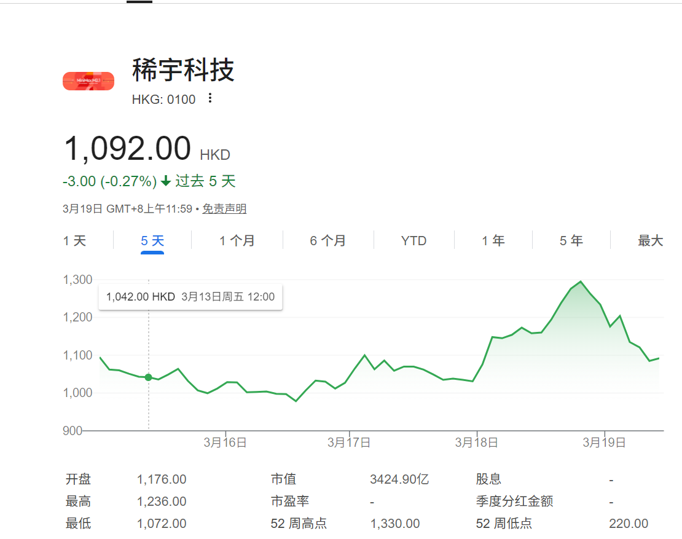Switch chart to 6 个月 range
Image resolution: width=682 pixels, height=539 pixels.
tap(328, 240)
